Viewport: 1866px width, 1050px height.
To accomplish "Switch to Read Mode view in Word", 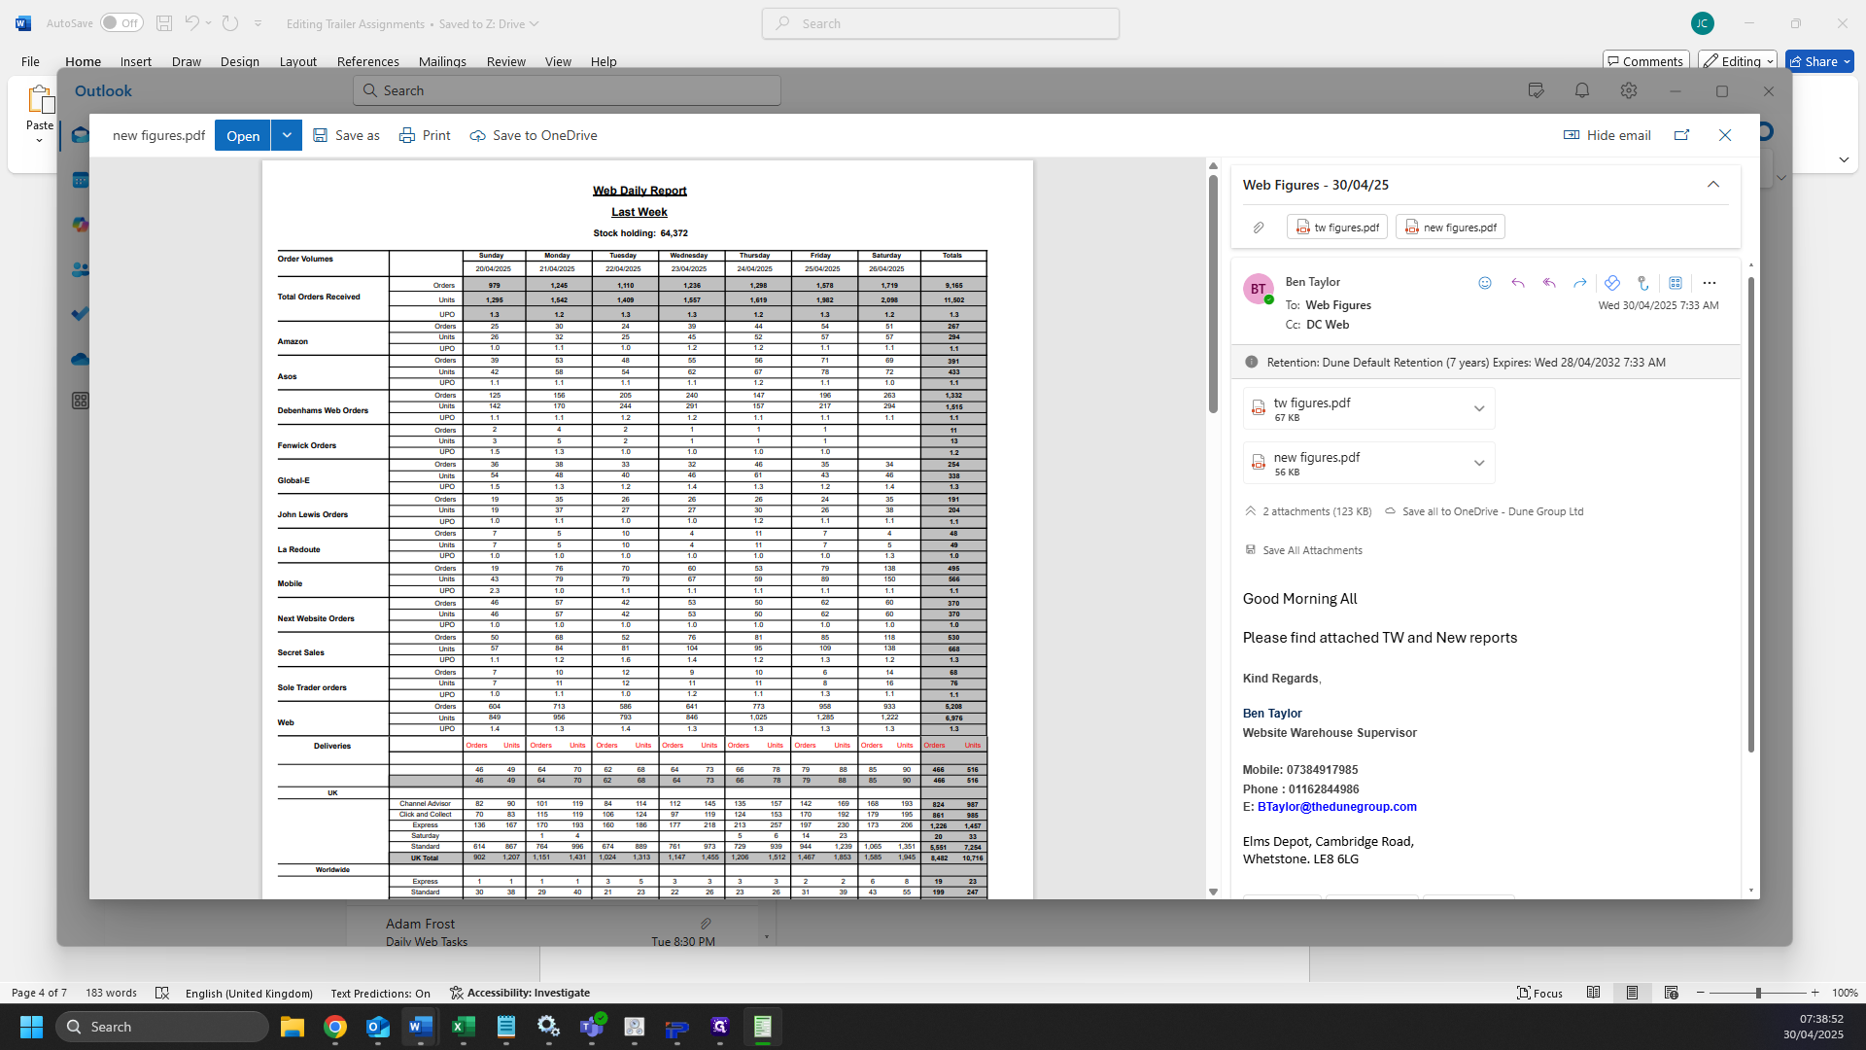I will coord(1594,993).
